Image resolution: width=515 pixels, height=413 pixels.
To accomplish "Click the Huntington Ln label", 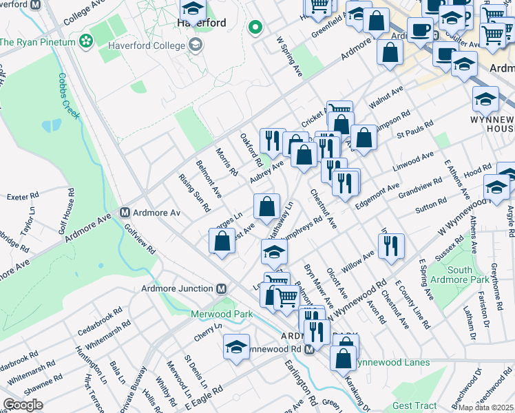I will [91, 365].
